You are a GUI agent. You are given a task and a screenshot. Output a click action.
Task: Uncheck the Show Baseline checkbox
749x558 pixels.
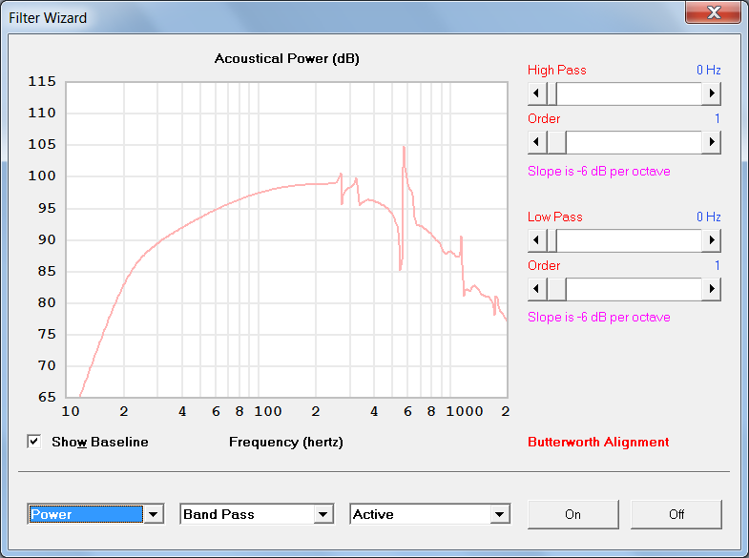[x=34, y=442]
